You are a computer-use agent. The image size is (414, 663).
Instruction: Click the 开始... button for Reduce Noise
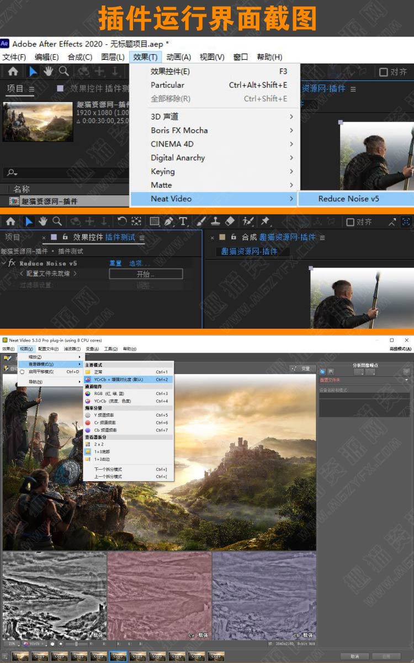click(x=146, y=274)
